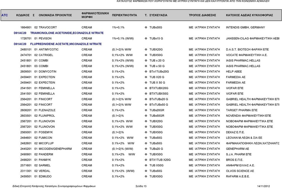The height and width of the screenshot is (188, 282).
Task: Click S.J.A. PHARM ΕΠΕ license holder
Action: (239, 155)
